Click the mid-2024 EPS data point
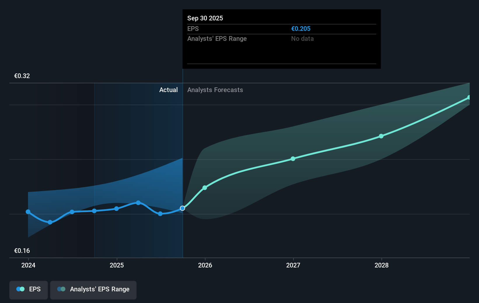This screenshot has width=479, height=303. pyautogui.click(x=72, y=212)
